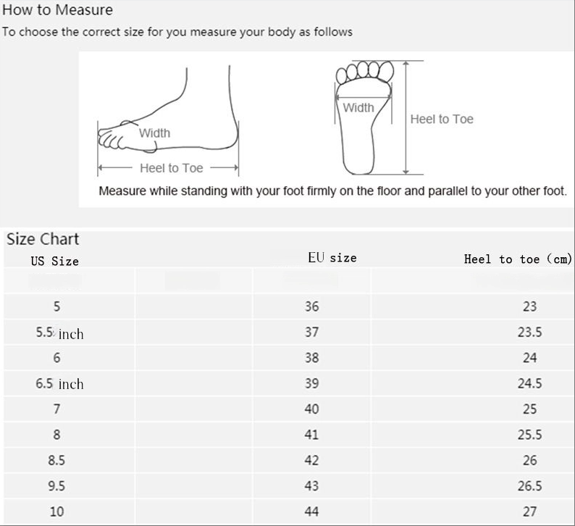
Task: Select the 26.5 cm measurement cell
Action: point(529,486)
